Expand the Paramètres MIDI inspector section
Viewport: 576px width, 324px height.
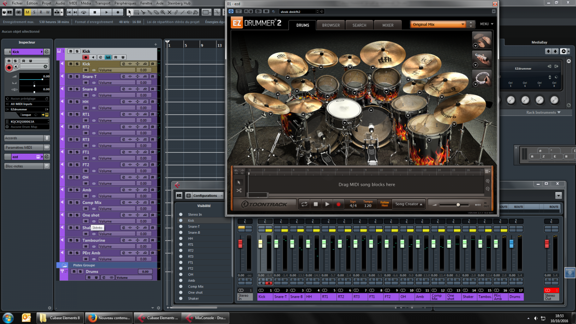tap(27, 147)
